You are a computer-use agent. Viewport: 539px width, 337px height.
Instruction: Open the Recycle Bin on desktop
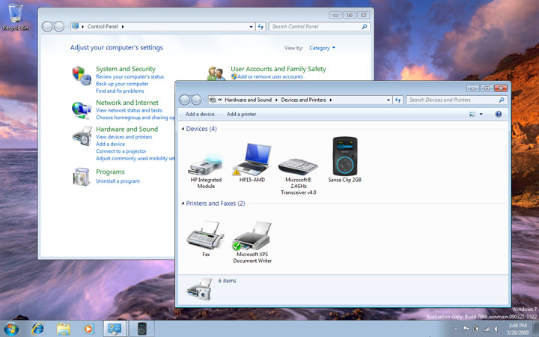16,15
